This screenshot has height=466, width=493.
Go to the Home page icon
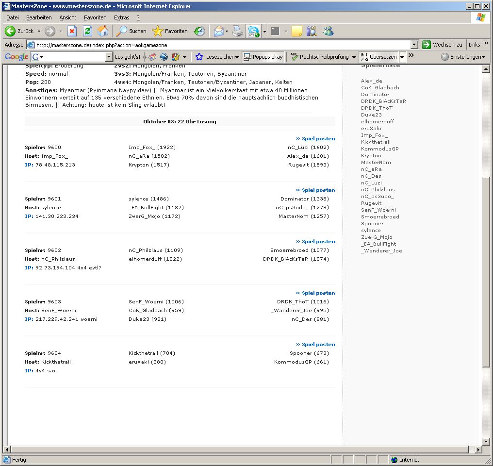102,31
